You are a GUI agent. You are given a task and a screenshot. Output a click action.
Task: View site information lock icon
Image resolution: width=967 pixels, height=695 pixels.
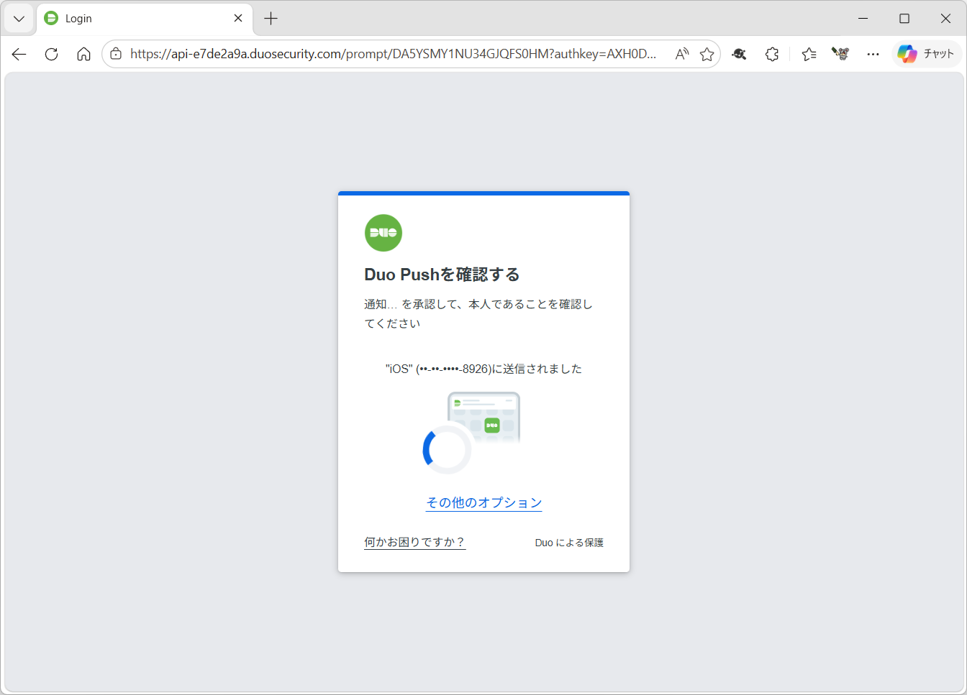click(116, 54)
